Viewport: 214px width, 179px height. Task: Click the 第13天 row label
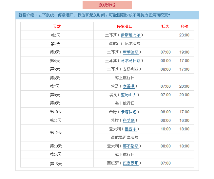coord(56,146)
